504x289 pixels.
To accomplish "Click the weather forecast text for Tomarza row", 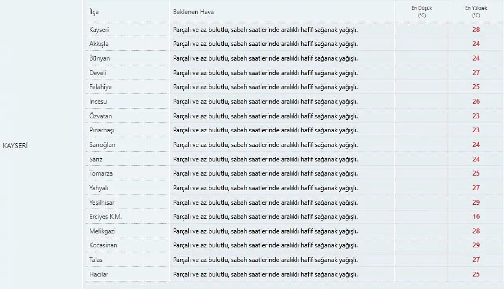I will pyautogui.click(x=265, y=174).
